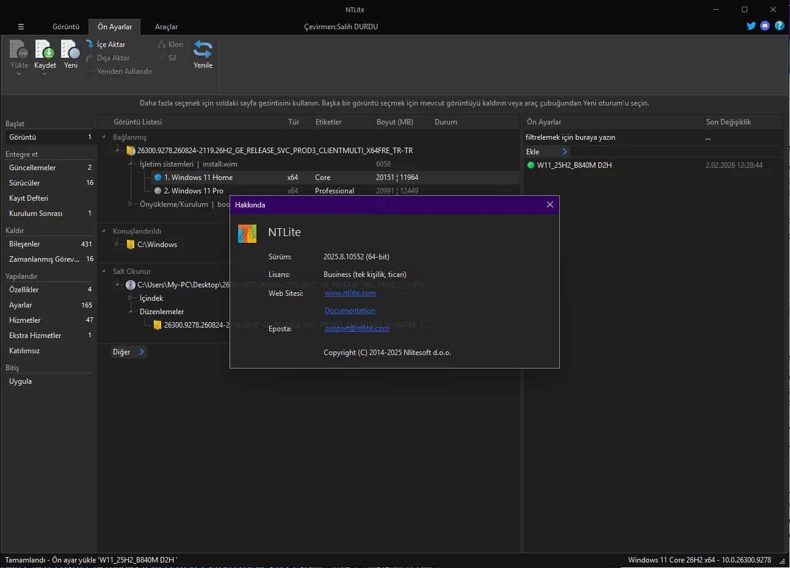Click the NTLite logo in the Hakkında dialog

[x=247, y=234]
